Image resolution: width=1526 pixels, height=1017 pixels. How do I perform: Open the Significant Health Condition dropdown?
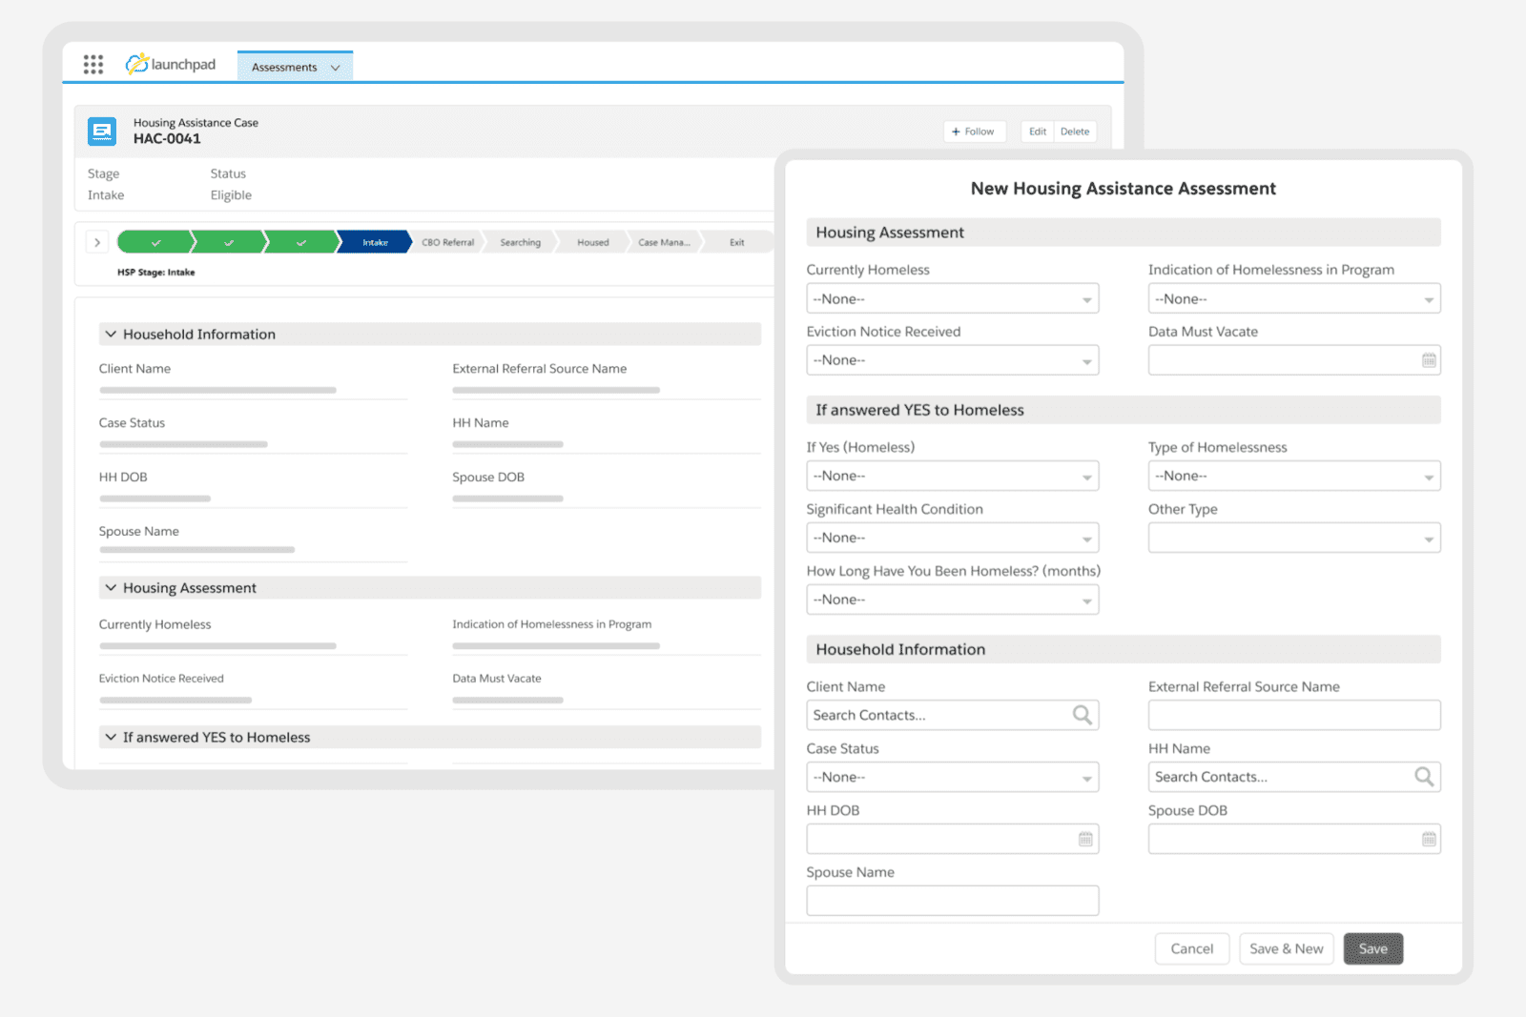coord(952,538)
